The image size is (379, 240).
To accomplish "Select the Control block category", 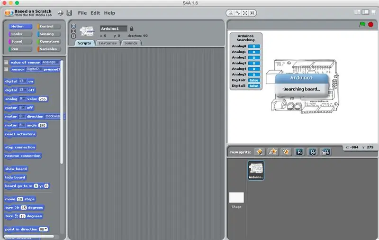I will tap(49, 27).
